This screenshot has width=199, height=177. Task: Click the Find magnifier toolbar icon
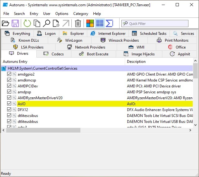click(47, 23)
